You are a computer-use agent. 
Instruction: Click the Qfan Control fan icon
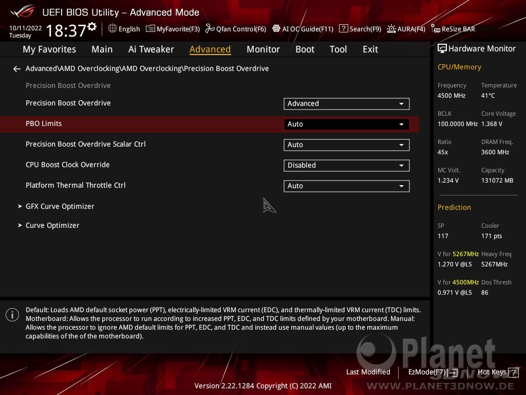coord(210,29)
